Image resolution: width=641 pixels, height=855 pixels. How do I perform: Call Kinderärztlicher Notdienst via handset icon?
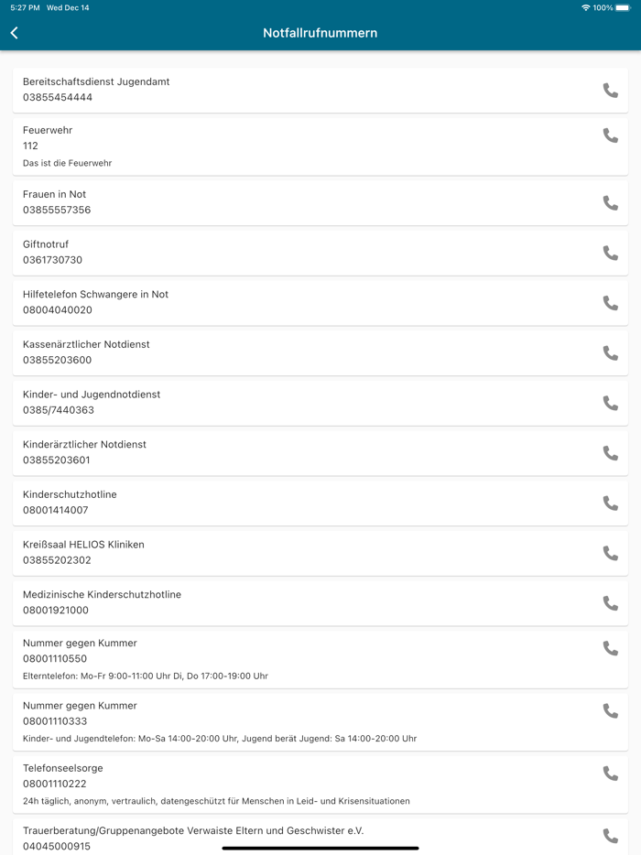tap(610, 452)
